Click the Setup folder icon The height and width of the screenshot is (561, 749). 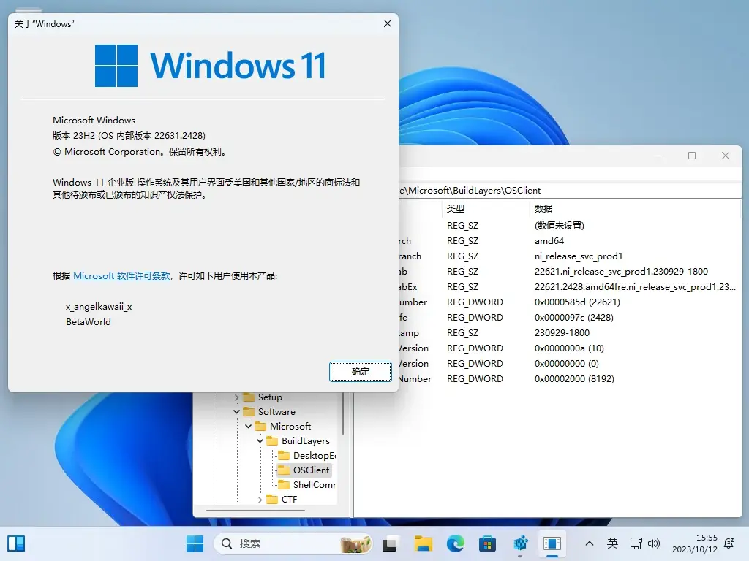click(x=249, y=397)
